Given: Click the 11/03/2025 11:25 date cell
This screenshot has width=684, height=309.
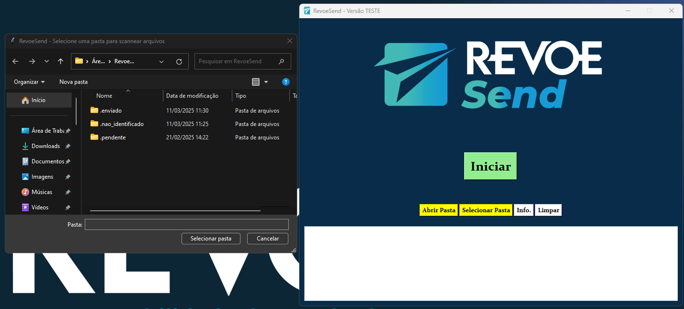Looking at the screenshot, I should click(187, 124).
